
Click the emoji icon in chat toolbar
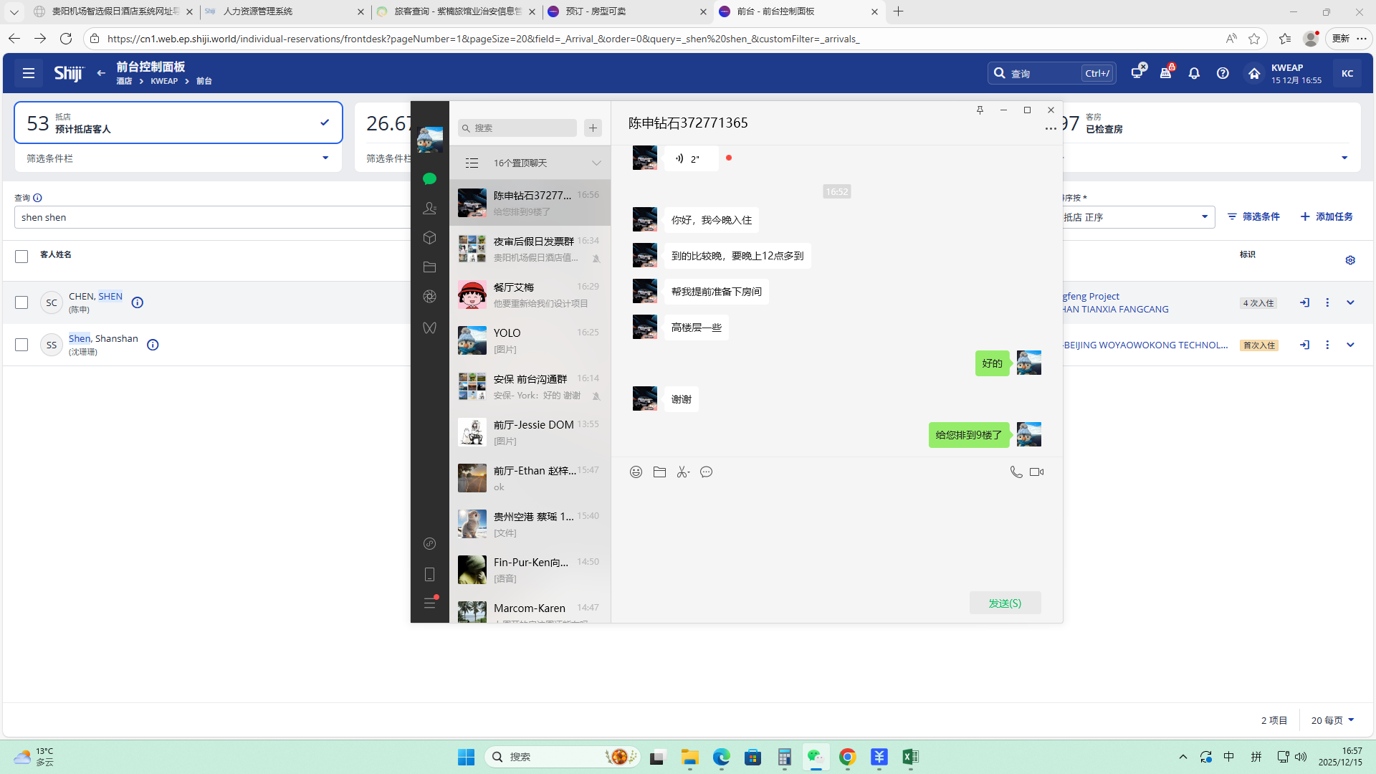(x=636, y=472)
